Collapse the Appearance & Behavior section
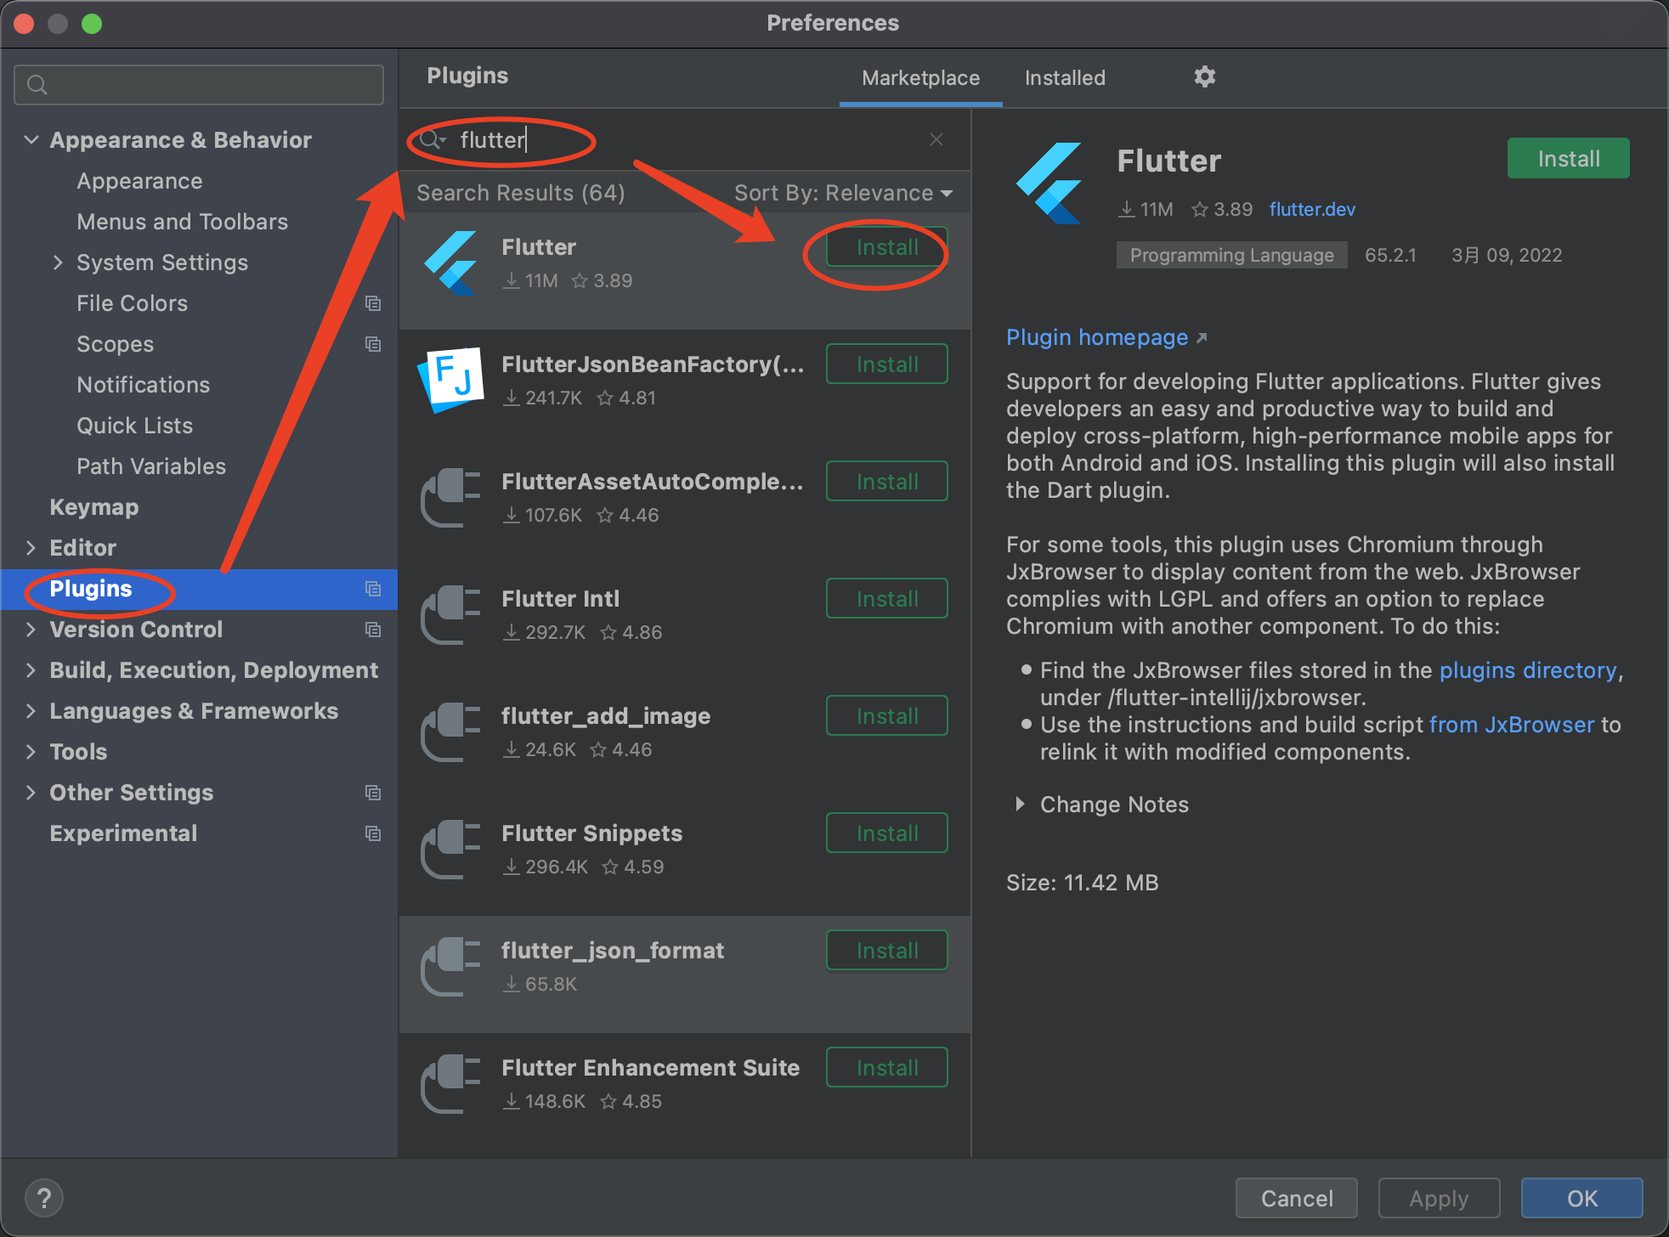1669x1237 pixels. click(x=31, y=139)
